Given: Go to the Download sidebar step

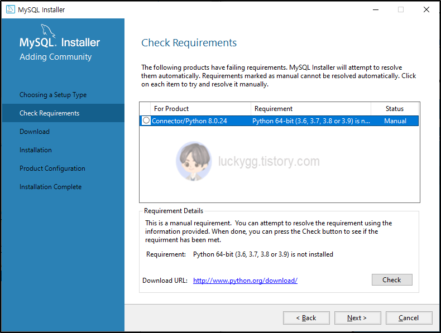Looking at the screenshot, I should 34,132.
